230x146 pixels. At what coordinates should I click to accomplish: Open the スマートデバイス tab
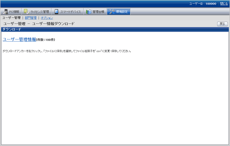[x=67, y=11]
